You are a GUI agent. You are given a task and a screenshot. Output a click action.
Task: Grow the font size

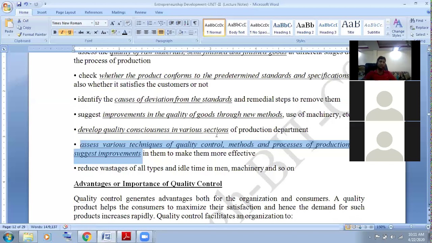(x=112, y=23)
